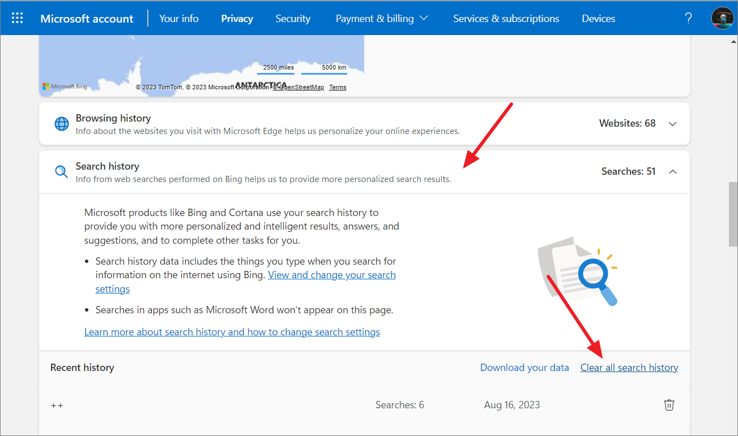Screen dimensions: 738x436
Task: Click the Aug 16, 2023 date
Action: 512,405
